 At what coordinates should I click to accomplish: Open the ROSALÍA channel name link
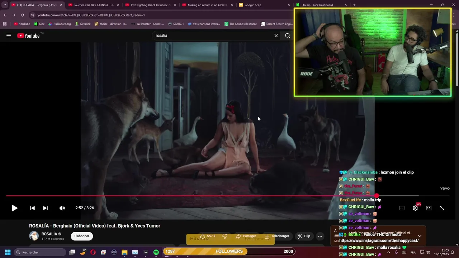point(49,234)
